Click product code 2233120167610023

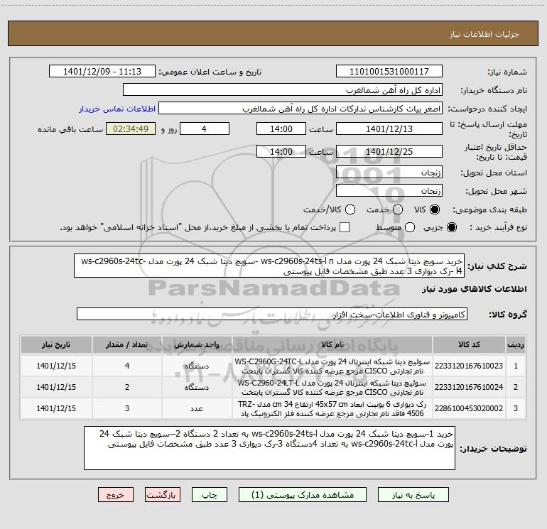tap(469, 366)
